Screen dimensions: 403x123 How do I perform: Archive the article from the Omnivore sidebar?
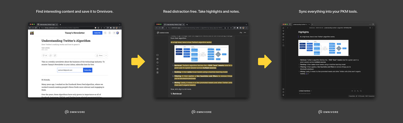click(x=157, y=72)
